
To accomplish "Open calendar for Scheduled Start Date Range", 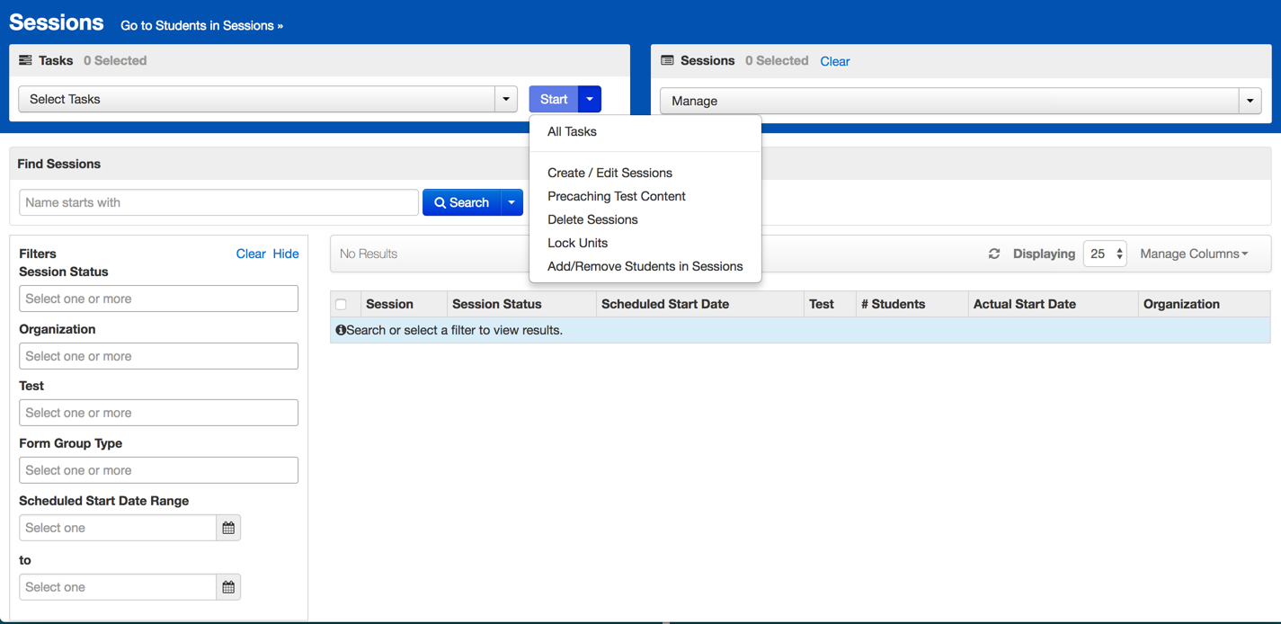I will point(228,528).
